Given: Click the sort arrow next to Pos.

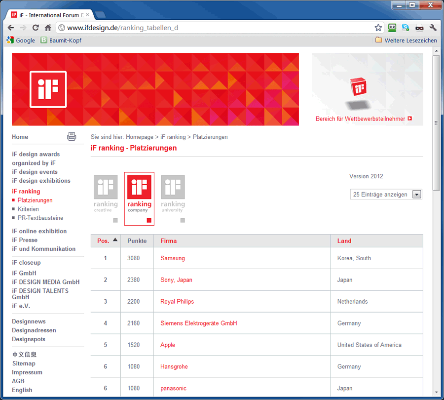Looking at the screenshot, I should pyautogui.click(x=115, y=240).
